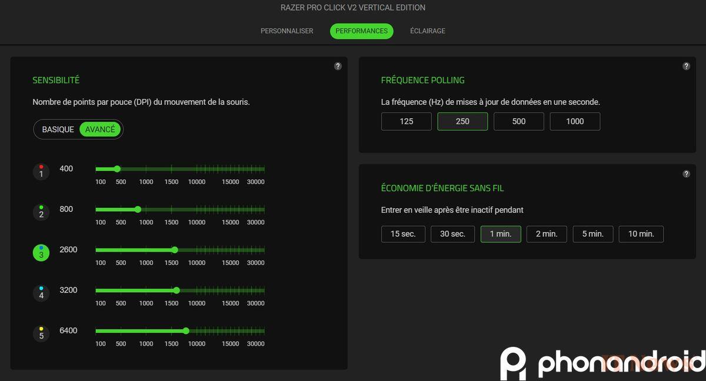Edit stage 3 DPI value 2600
This screenshot has width=706, height=381.
pyautogui.click(x=68, y=250)
